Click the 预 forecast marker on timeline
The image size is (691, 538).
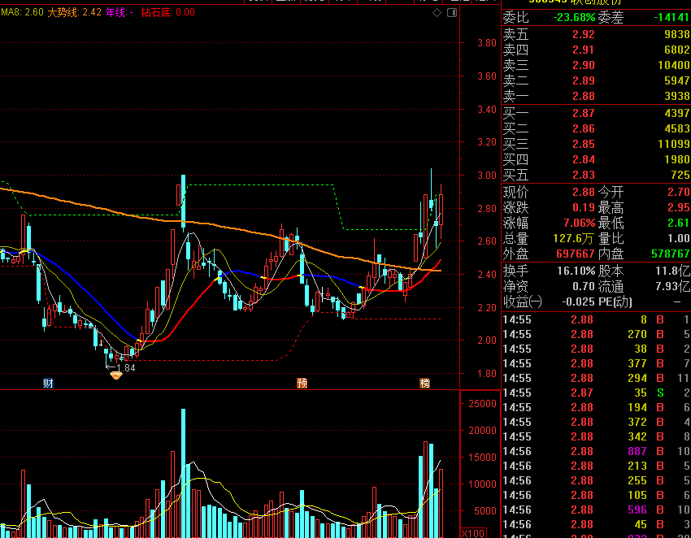pos(302,383)
